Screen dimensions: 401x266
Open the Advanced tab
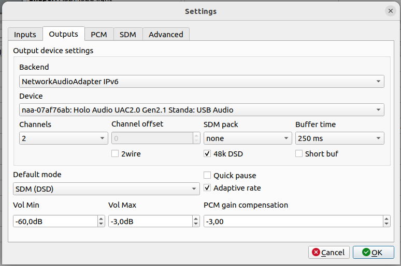point(166,35)
